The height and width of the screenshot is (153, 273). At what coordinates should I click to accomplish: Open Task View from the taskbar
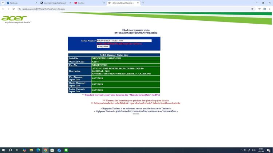(x=17, y=150)
